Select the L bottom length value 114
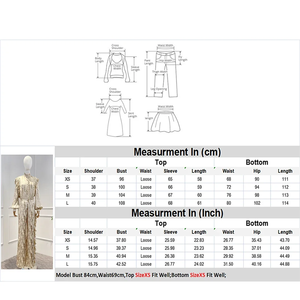The height and width of the screenshot is (300, 300). (x=285, y=203)
